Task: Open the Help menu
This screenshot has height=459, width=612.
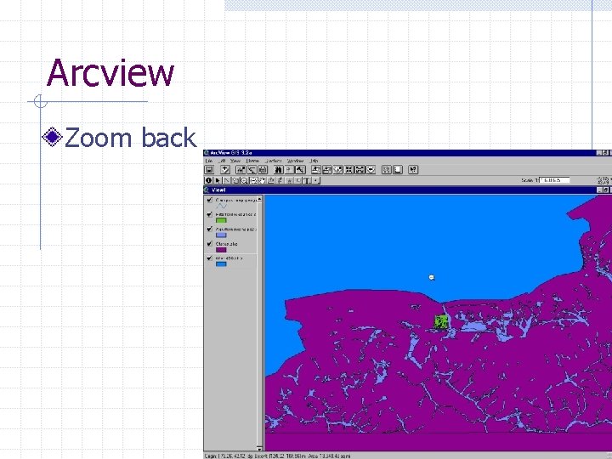Action: (314, 161)
